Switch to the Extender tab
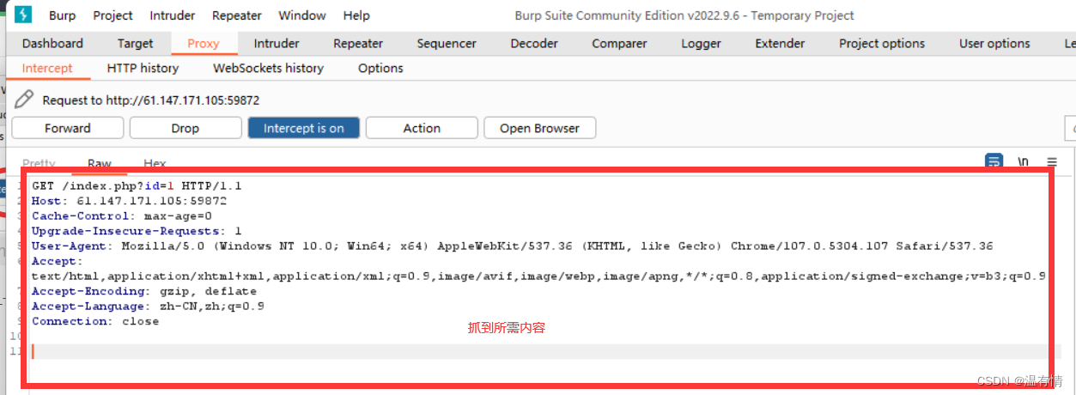The image size is (1076, 395). (780, 43)
